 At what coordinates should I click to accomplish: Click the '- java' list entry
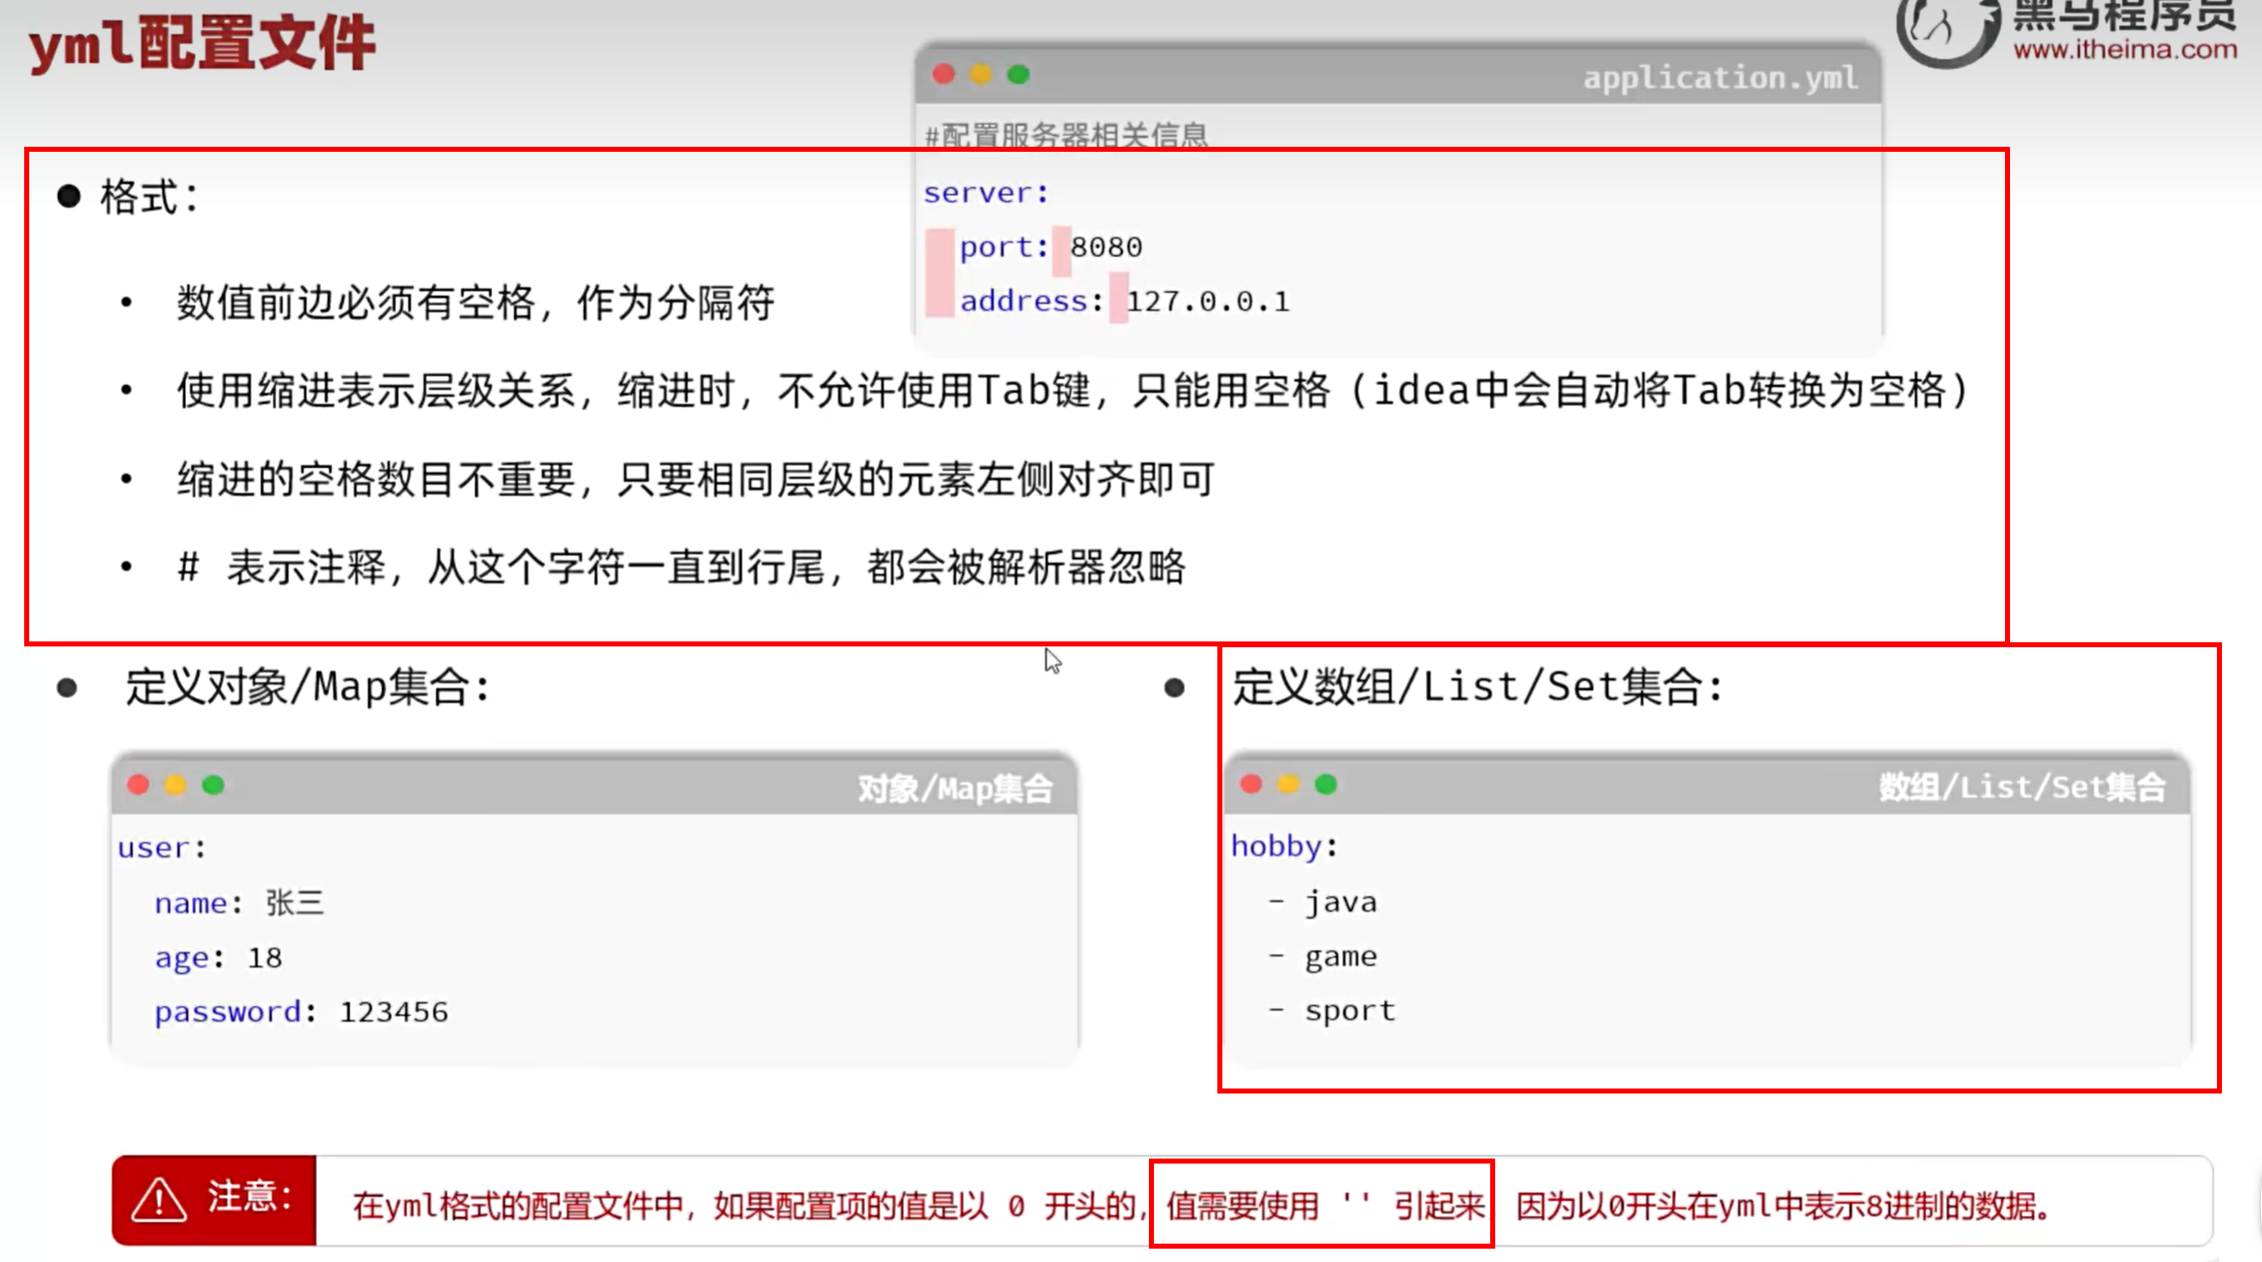click(x=1322, y=903)
